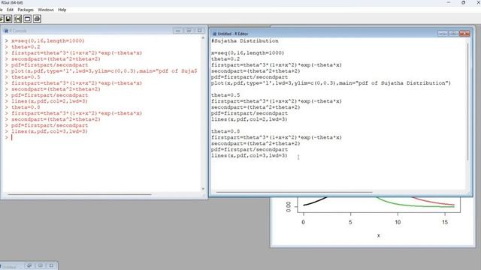Click the Return focus to Console icon
The height and width of the screenshot is (270, 481).
[x=27, y=19]
